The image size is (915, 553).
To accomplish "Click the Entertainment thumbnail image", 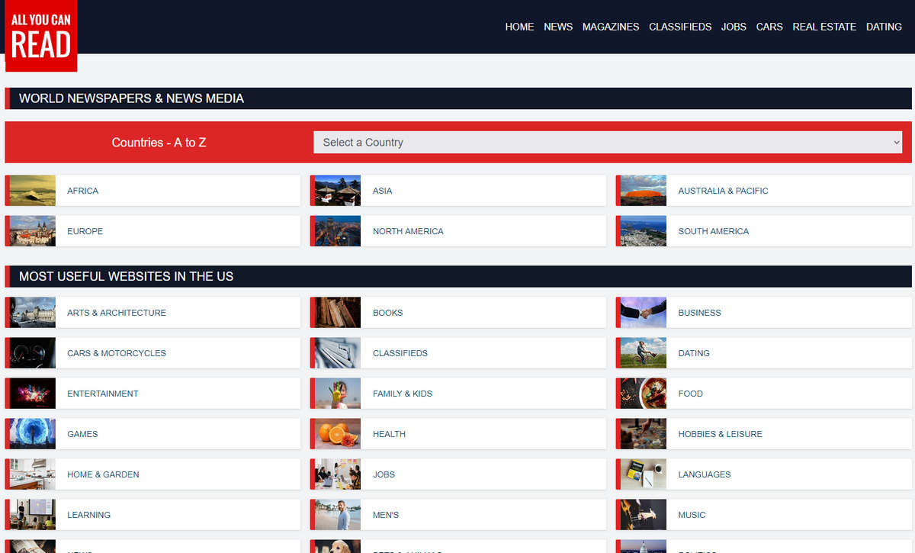I will pyautogui.click(x=32, y=394).
